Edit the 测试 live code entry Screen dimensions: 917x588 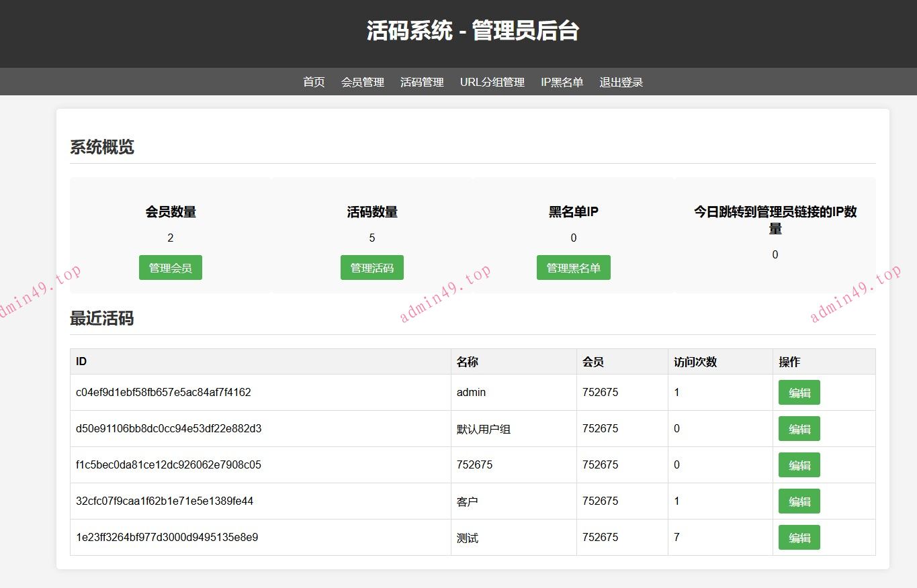click(x=799, y=537)
